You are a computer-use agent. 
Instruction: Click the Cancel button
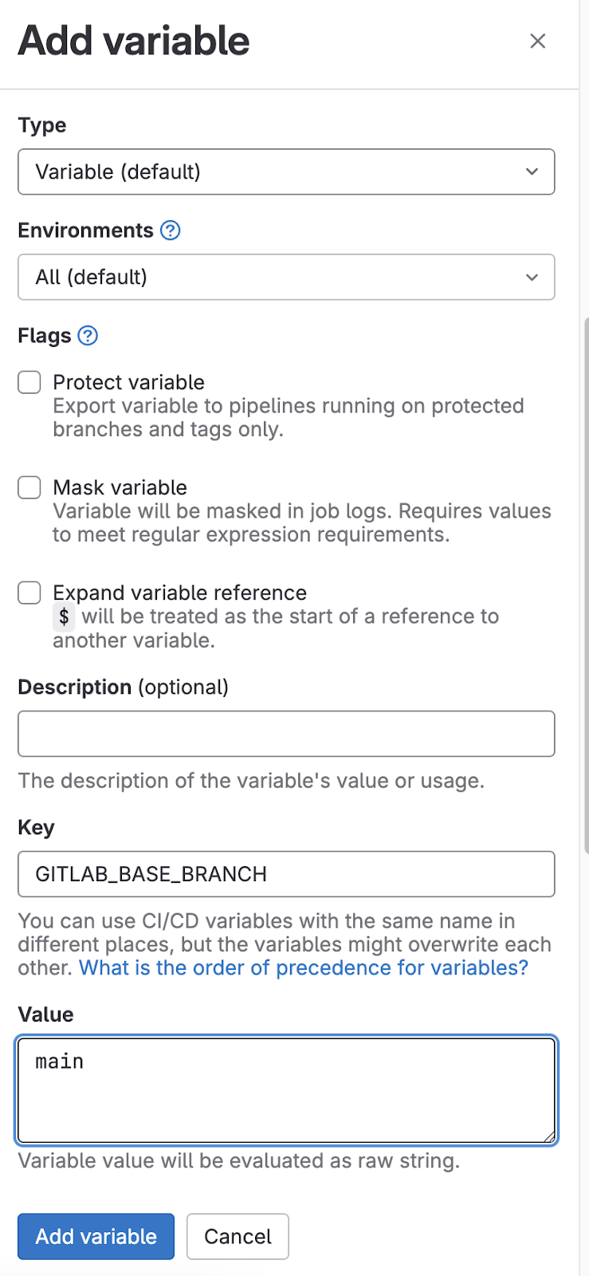(x=238, y=1236)
